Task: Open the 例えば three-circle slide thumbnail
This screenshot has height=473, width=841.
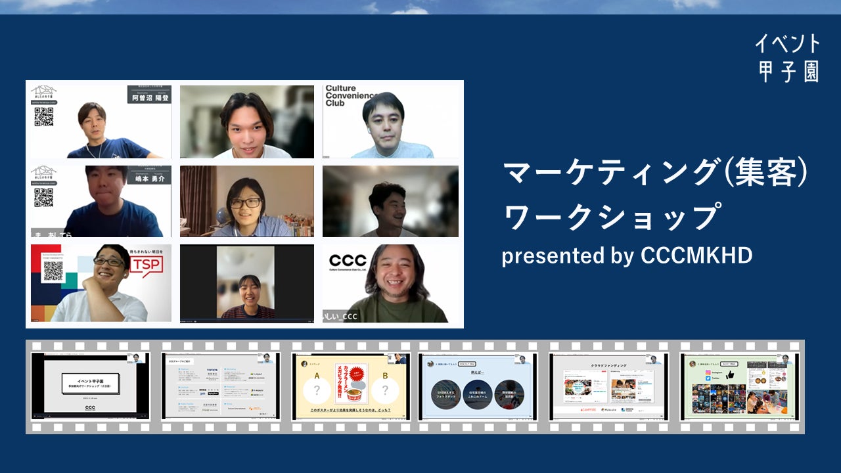Action: [x=478, y=387]
